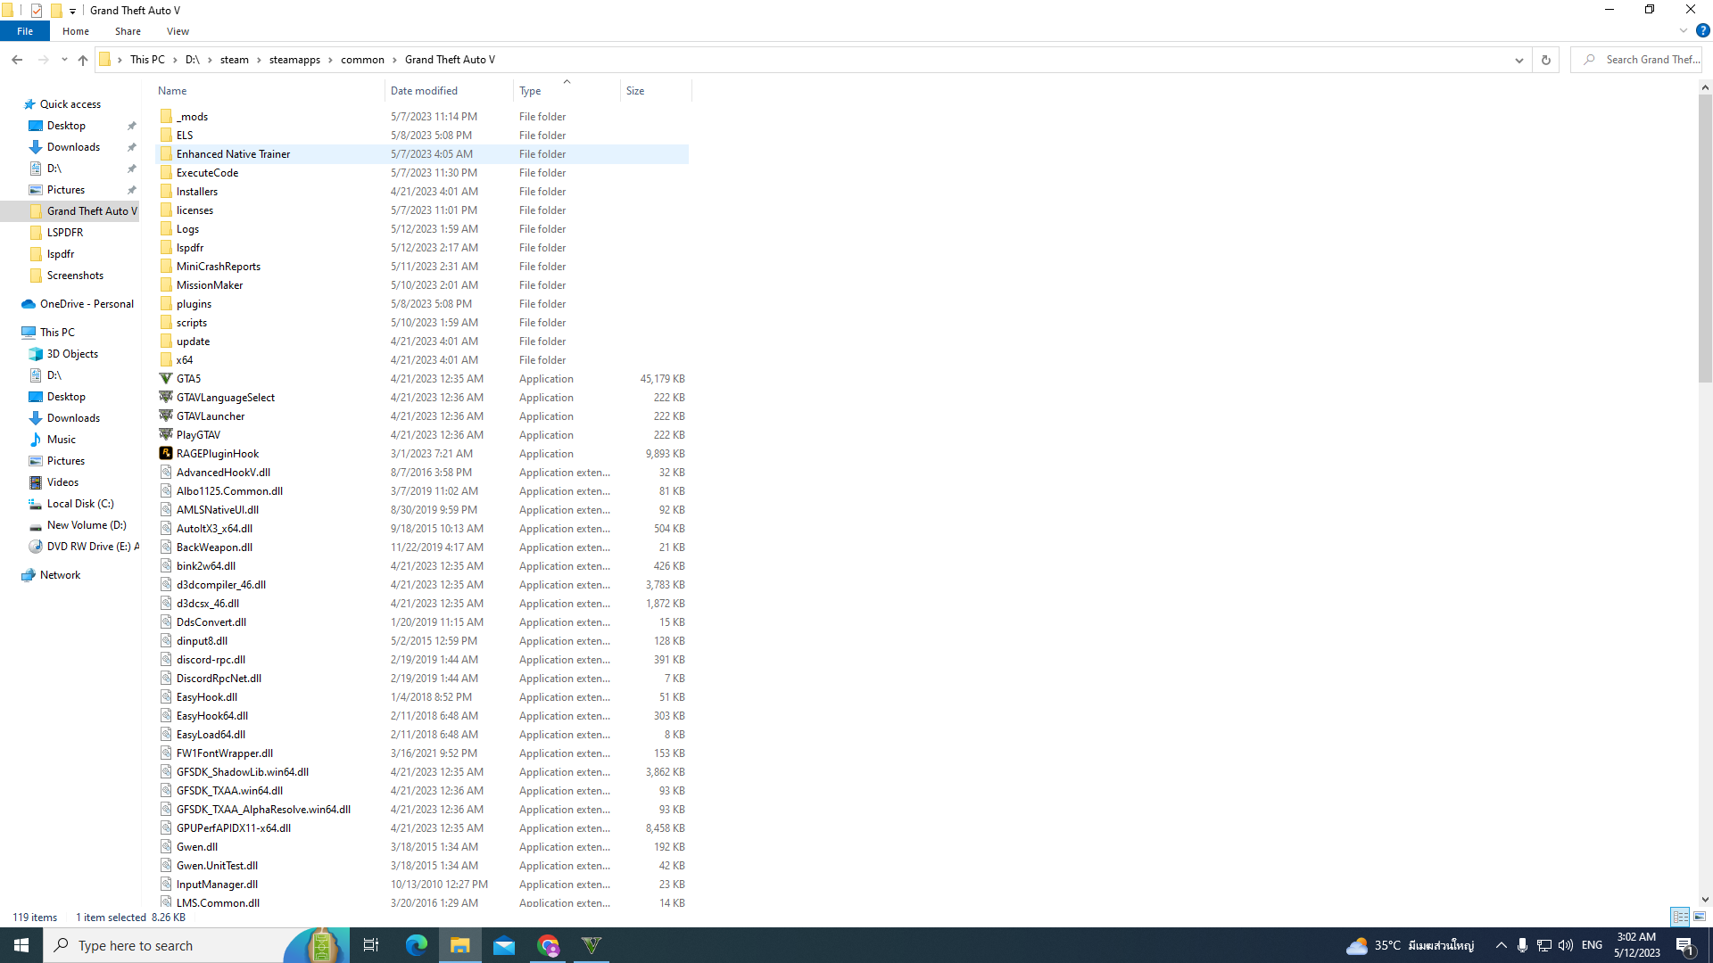Click the vertical scrollbar down arrow
The width and height of the screenshot is (1713, 963).
[1705, 900]
